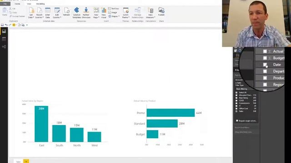This screenshot has height=163, width=291.
Task: Tick the Select All filter checkbox
Action: [236, 92]
